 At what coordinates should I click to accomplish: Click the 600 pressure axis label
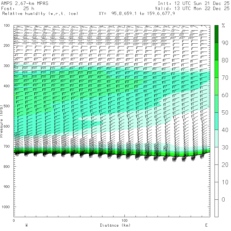(x=7, y=126)
